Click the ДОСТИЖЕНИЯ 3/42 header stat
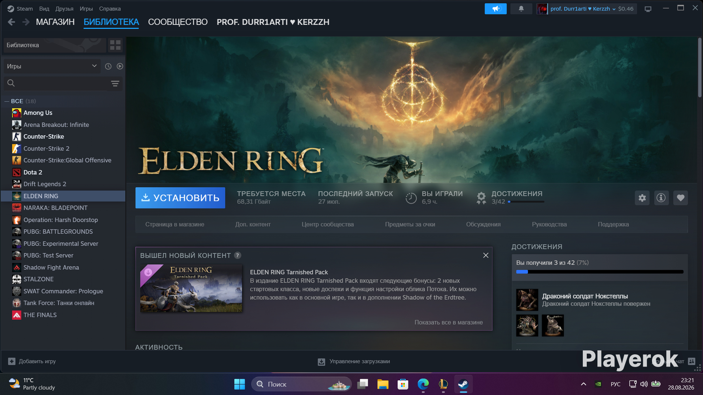 [510, 197]
